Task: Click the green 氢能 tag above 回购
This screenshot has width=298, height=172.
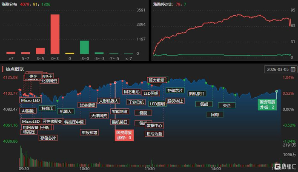Action: click(204, 104)
